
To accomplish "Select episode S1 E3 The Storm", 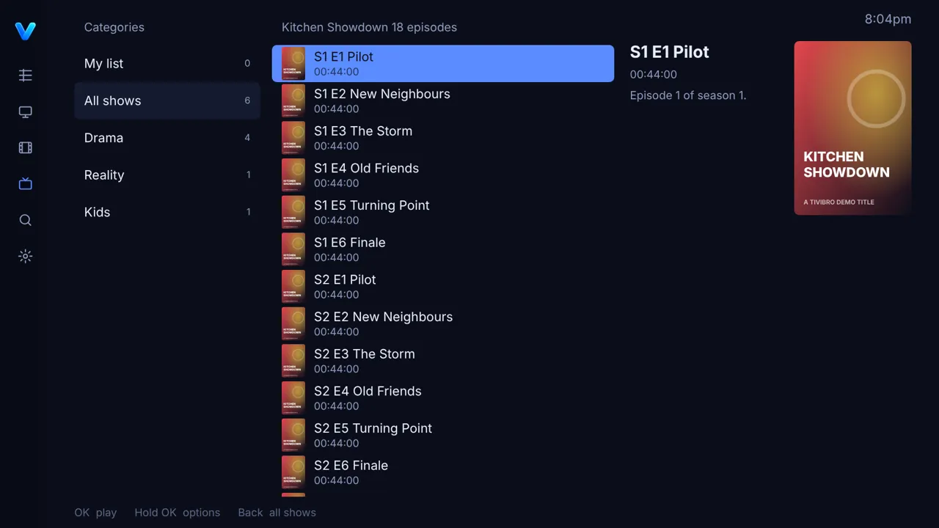I will point(443,138).
